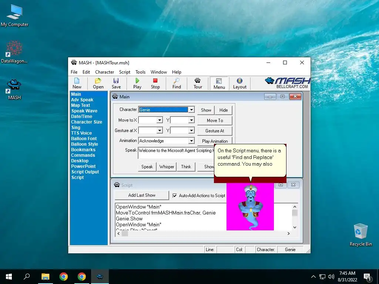
Task: Play the script with green Play icon
Action: 137,83
